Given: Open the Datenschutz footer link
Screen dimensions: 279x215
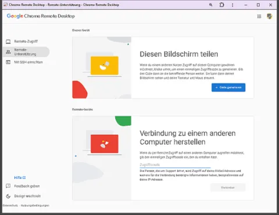Looking at the screenshot, I should click(x=10, y=205).
